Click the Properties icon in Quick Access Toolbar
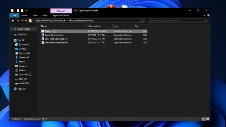The width and height of the screenshot is (226, 127). click(18, 11)
